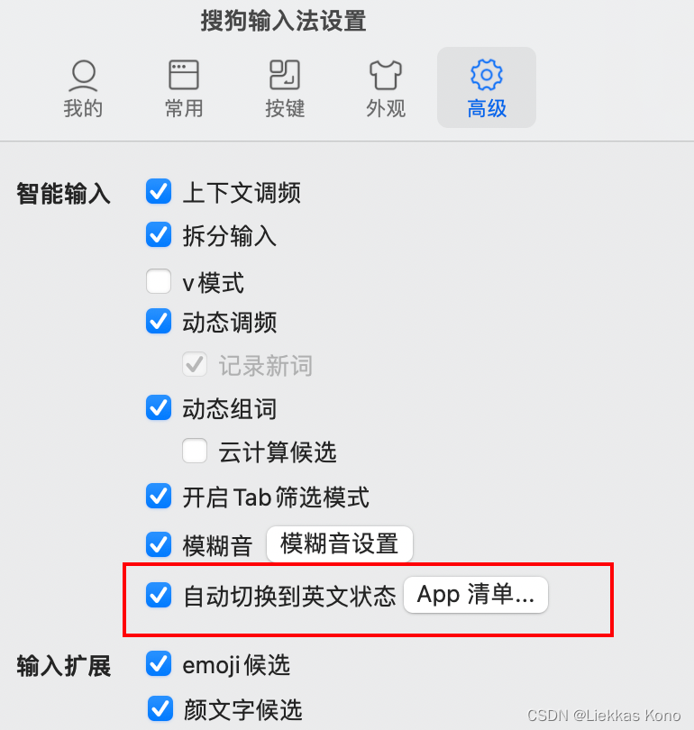The width and height of the screenshot is (694, 730).
Task: Toggle the 模糊音 checkbox
Action: point(159,544)
